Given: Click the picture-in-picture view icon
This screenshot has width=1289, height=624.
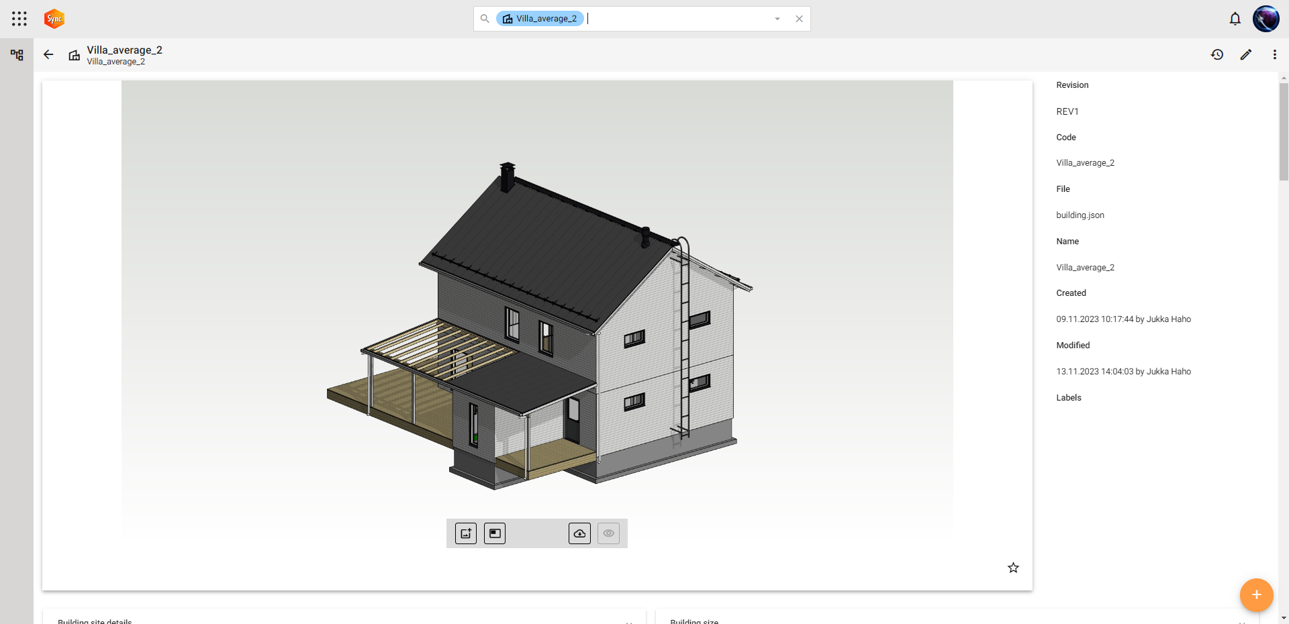Looking at the screenshot, I should tap(495, 533).
